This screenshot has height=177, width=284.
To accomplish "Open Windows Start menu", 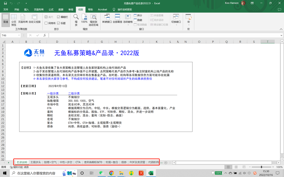I will 5,173.
